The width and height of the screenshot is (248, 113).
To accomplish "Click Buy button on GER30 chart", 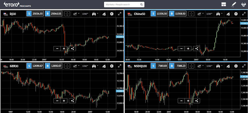I will 53,66.
